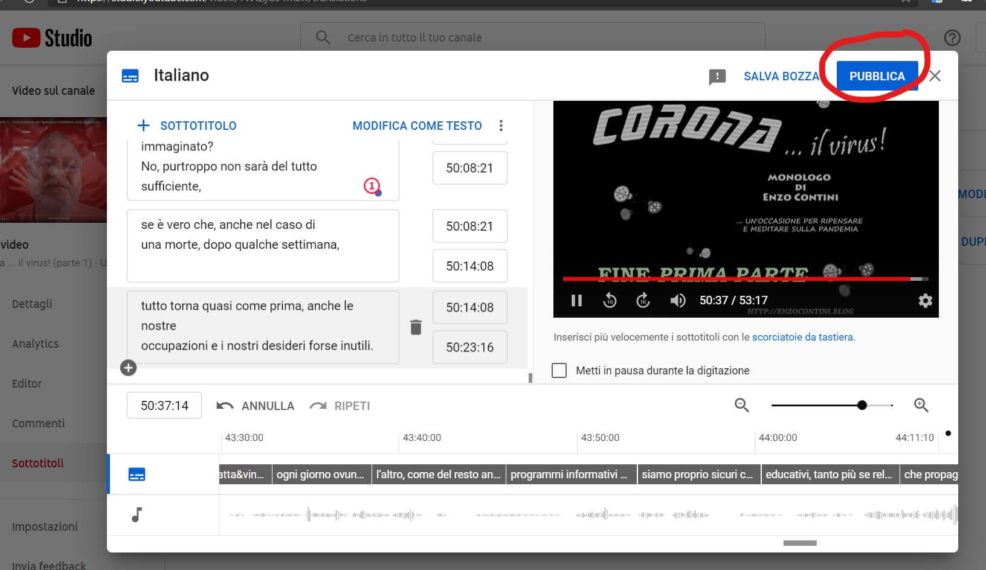Save draft via SALVA BOZZA
This screenshot has width=986, height=570.
point(781,76)
